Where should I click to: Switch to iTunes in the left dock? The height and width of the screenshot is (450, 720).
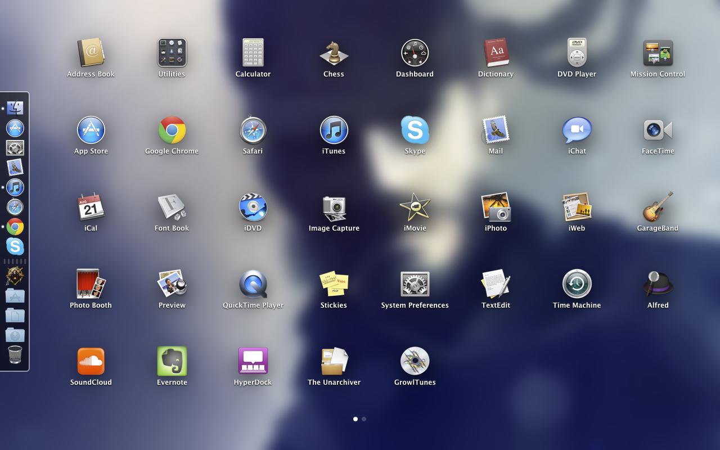15,187
